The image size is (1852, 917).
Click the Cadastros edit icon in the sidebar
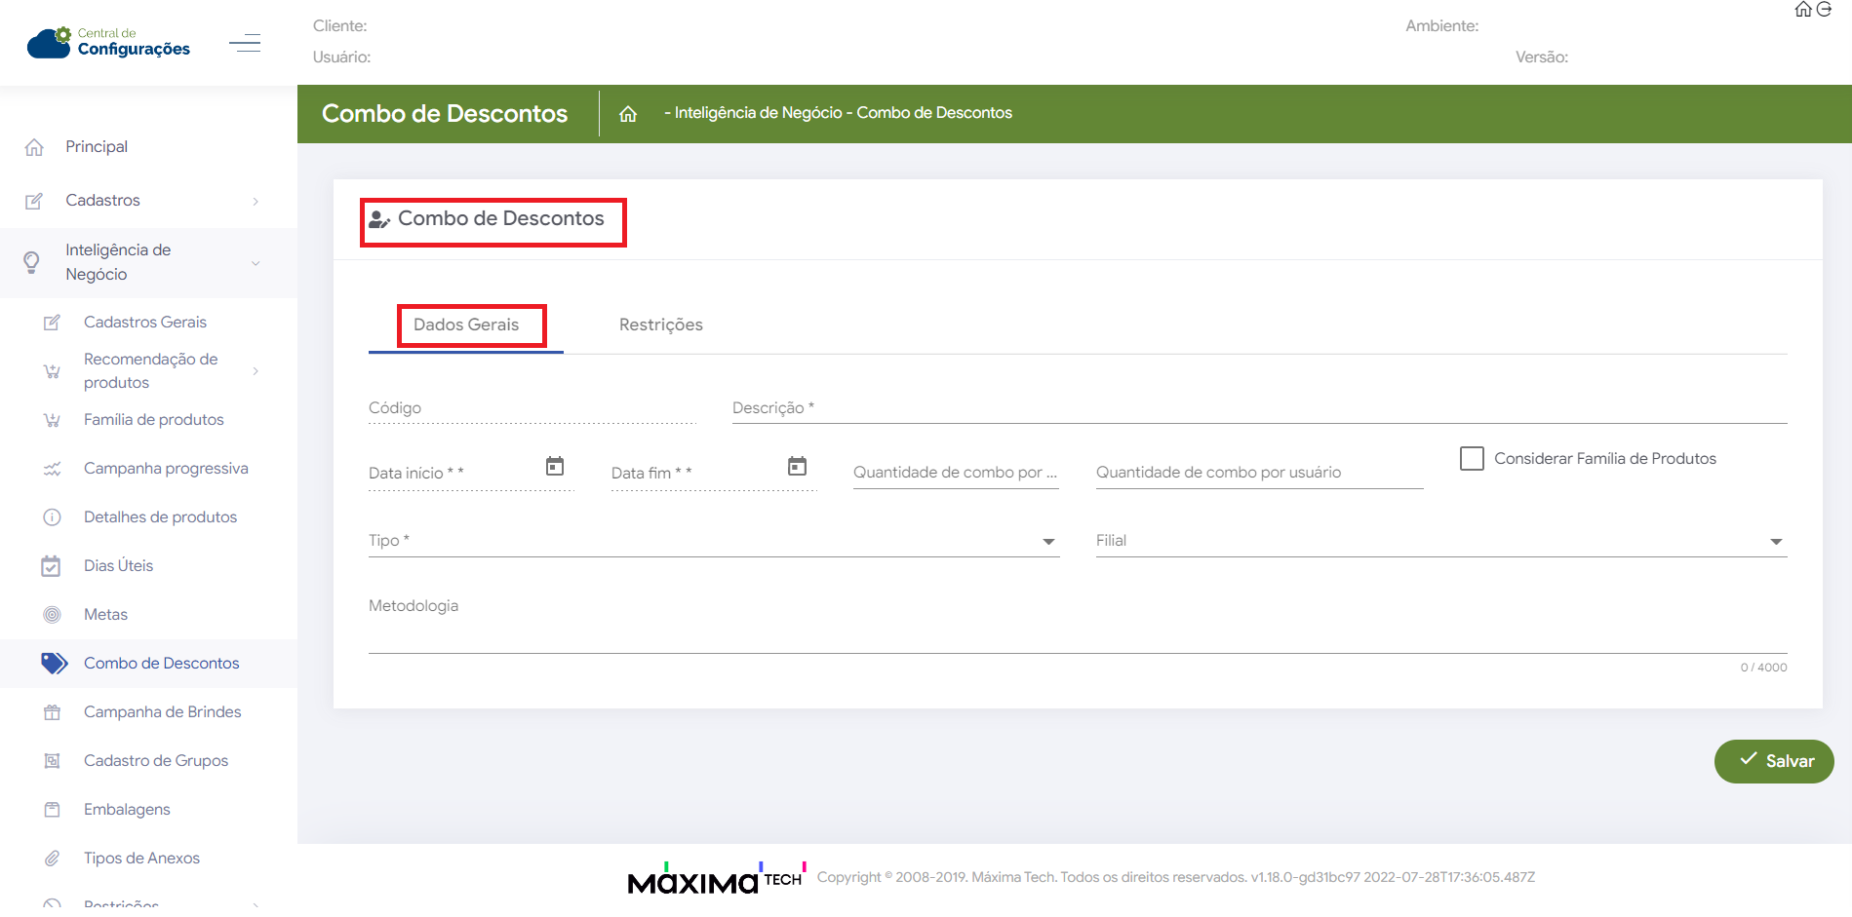click(34, 201)
